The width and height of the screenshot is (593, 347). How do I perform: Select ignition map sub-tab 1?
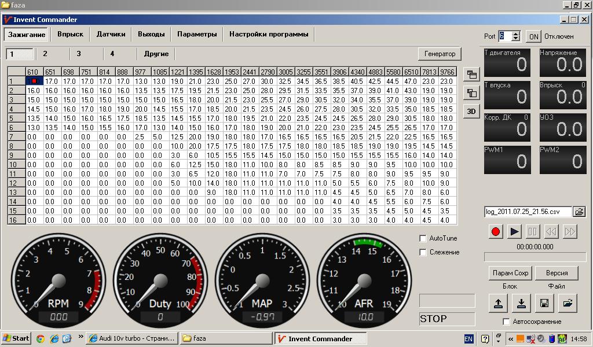[x=20, y=54]
